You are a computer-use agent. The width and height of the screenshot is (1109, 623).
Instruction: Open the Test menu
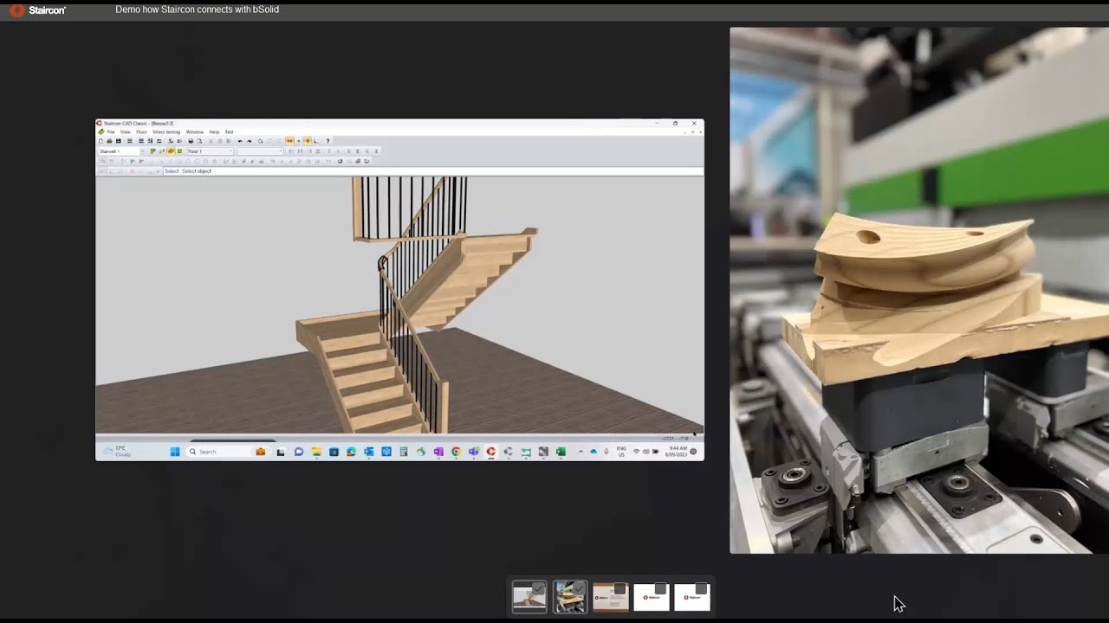point(229,132)
